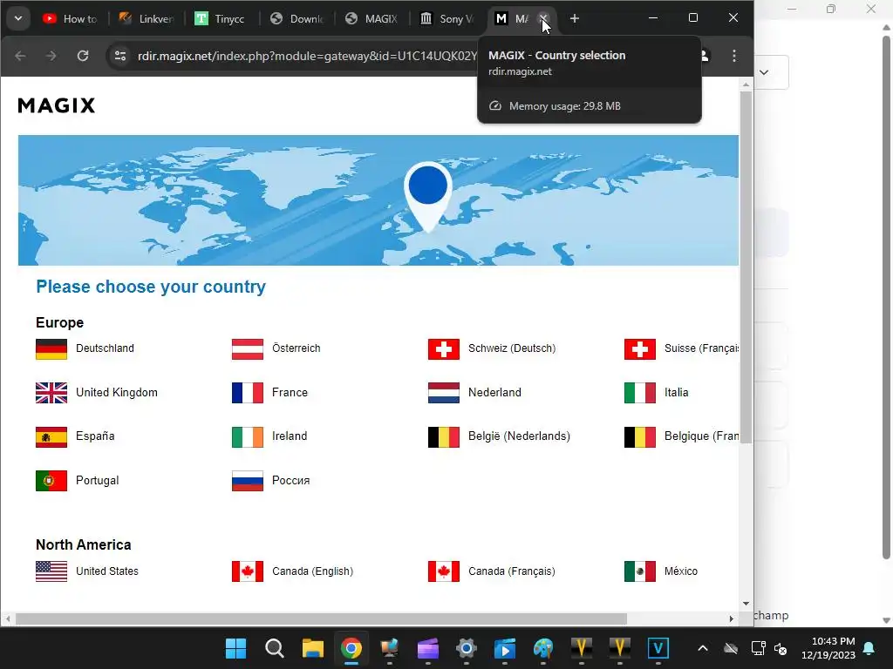
Task: Choose België (Nederlands) link
Action: pyautogui.click(x=519, y=436)
